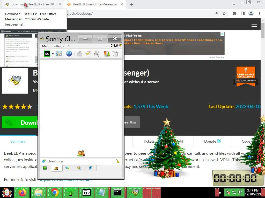Image resolution: width=265 pixels, height=198 pixels.
Task: Click the 5.8.6 version label
Action: click(114, 45)
